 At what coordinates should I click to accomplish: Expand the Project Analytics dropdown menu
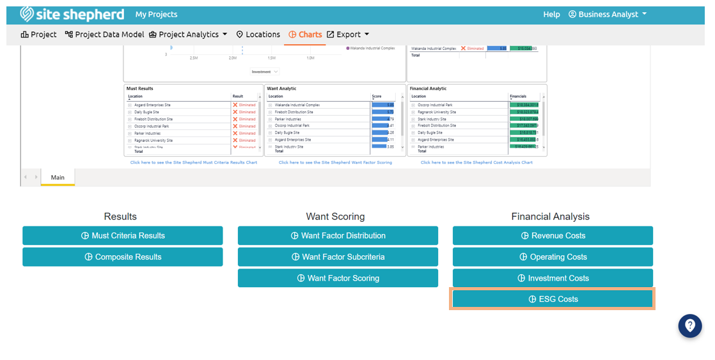tap(188, 35)
